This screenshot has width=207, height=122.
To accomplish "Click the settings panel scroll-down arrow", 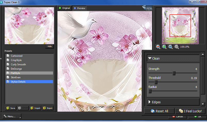I will coord(203,104).
